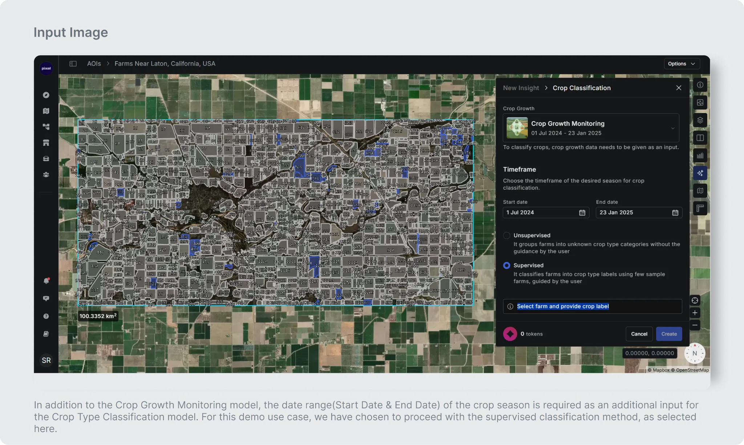This screenshot has height=445, width=744.
Task: Open the split view compare icon
Action: pyautogui.click(x=700, y=138)
